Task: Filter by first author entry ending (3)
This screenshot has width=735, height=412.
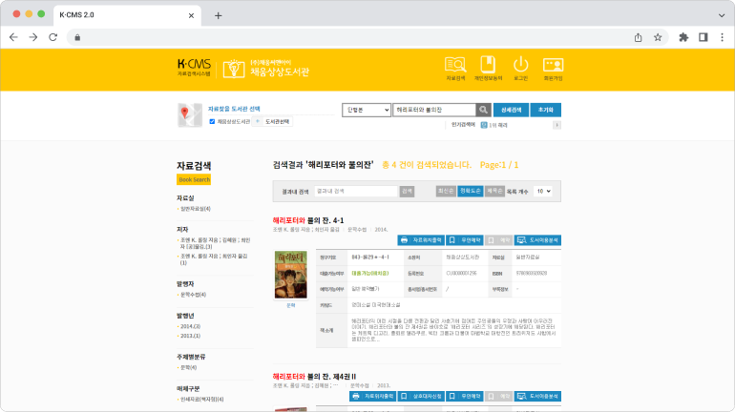Action: click(215, 243)
